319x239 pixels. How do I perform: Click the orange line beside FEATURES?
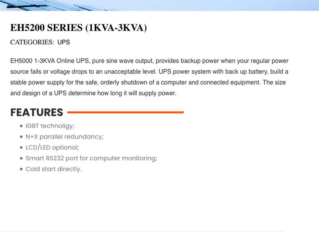coord(125,112)
